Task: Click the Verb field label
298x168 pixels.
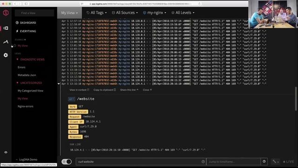Action: click(x=73, y=107)
